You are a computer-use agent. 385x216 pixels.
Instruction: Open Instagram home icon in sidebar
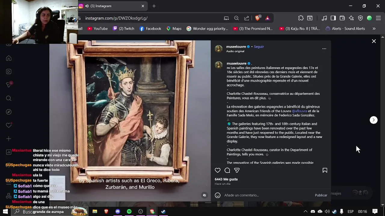[9, 58]
